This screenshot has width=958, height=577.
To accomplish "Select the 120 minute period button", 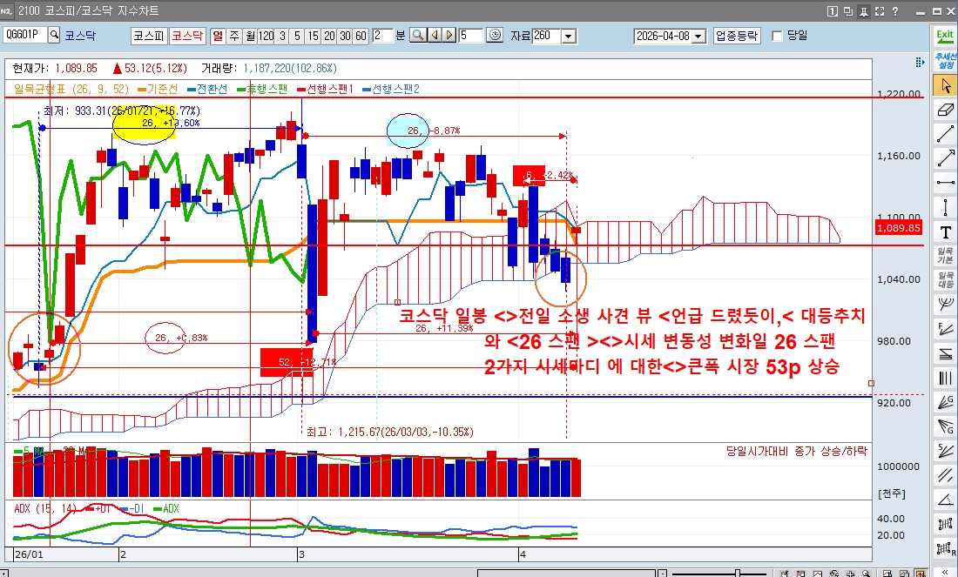I will (266, 36).
